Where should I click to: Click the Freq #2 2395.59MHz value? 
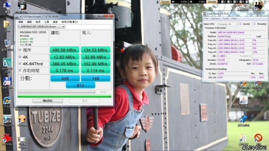235,48
